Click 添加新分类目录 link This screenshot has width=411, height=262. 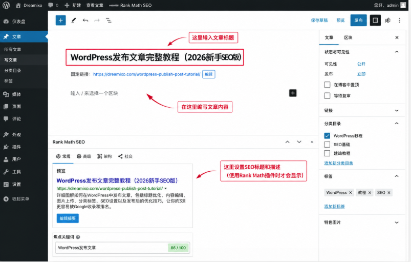coord(338,163)
